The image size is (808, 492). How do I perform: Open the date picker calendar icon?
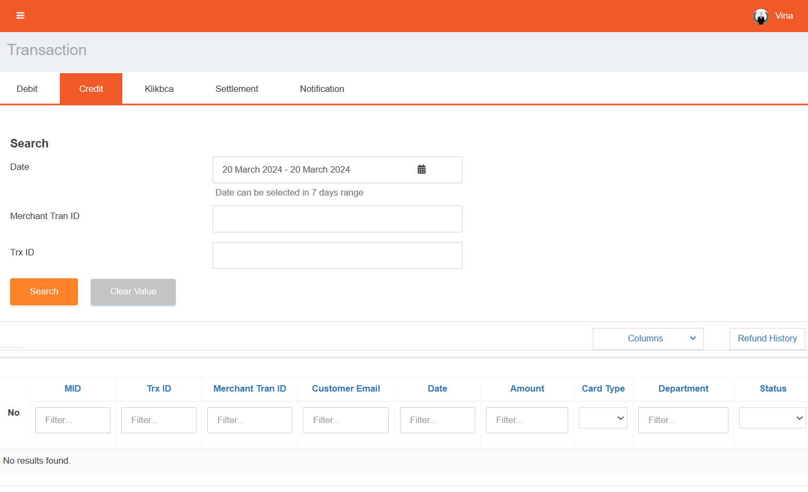coord(421,169)
